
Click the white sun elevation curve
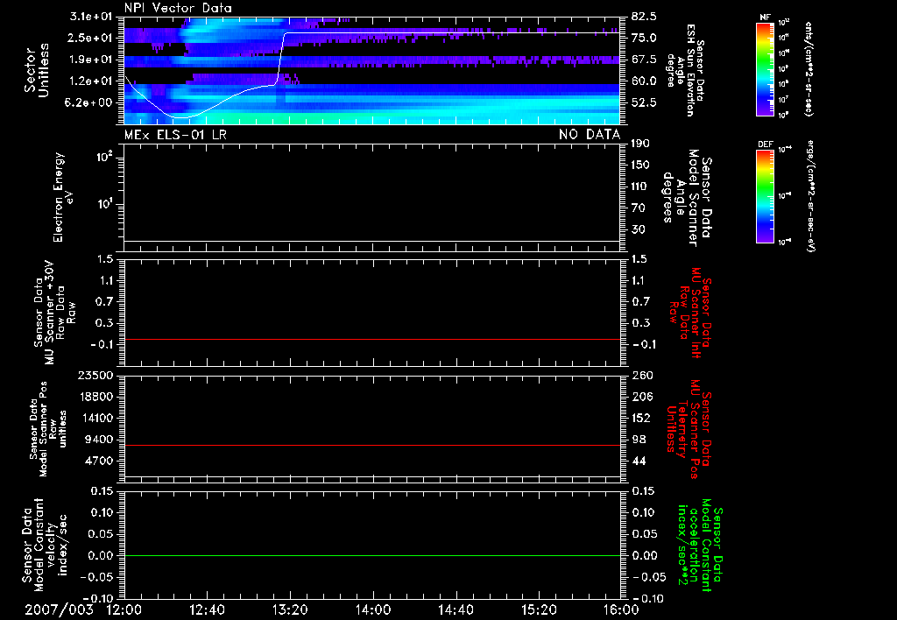[452, 32]
